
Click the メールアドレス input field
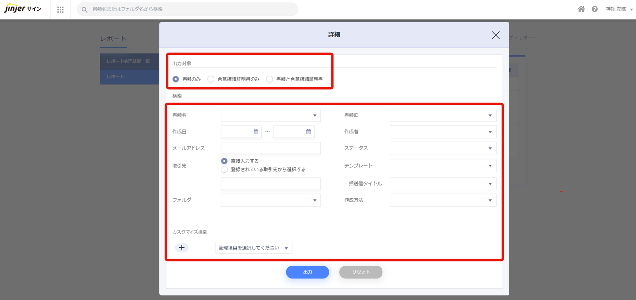(270, 148)
